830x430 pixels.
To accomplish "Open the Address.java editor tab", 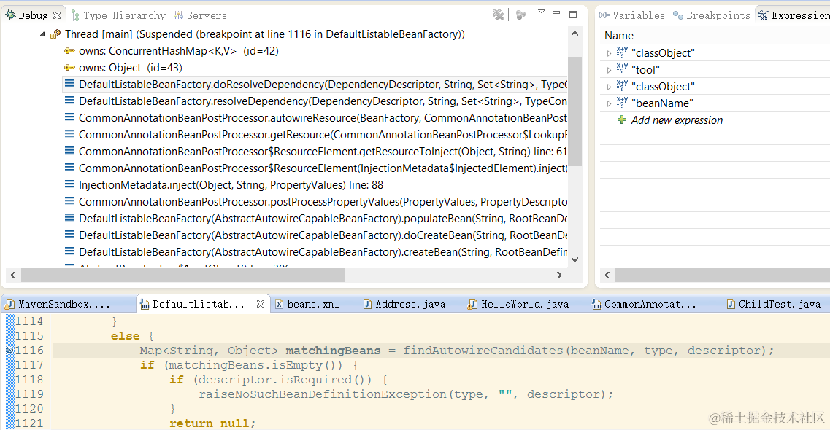I will [x=405, y=304].
